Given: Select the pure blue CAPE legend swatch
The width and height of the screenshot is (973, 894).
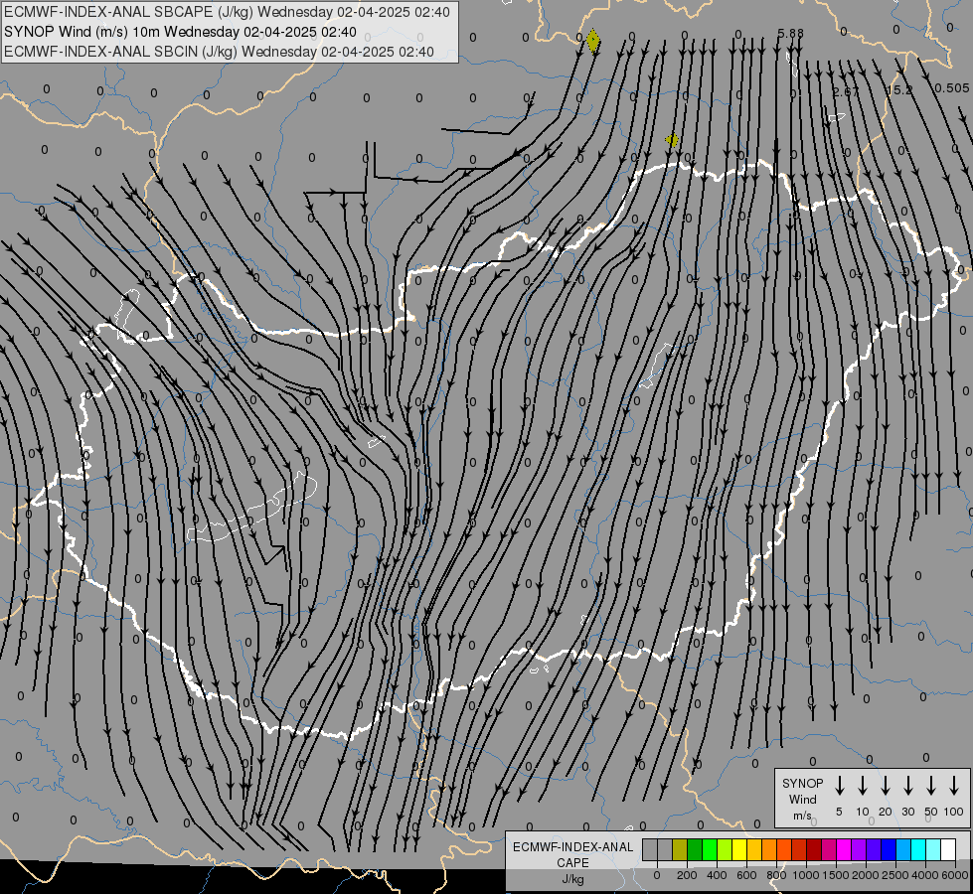Looking at the screenshot, I should (889, 850).
